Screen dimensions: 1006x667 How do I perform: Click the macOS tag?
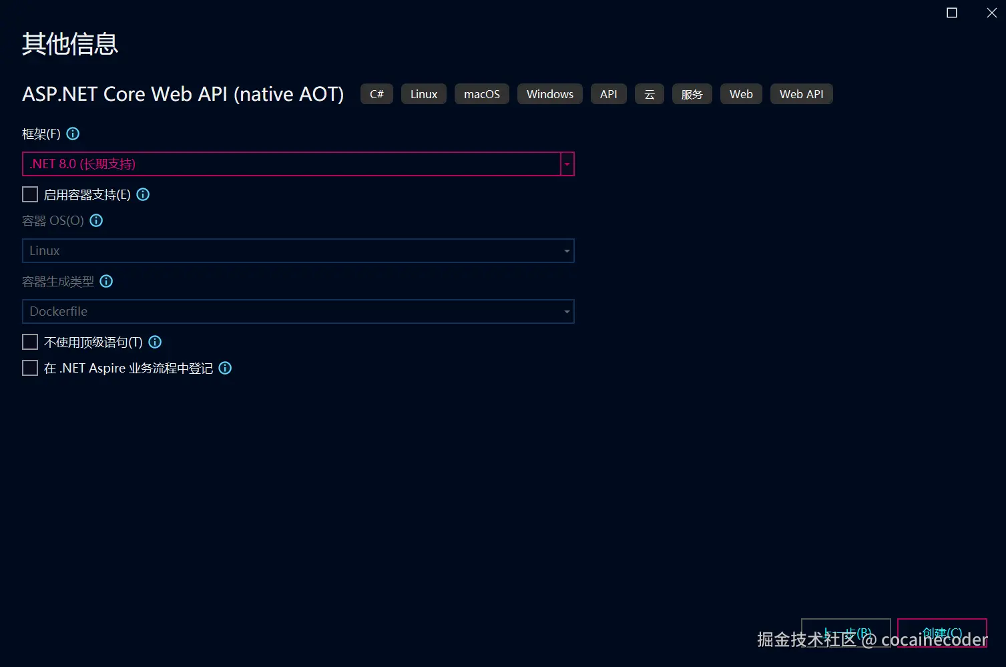pos(482,94)
